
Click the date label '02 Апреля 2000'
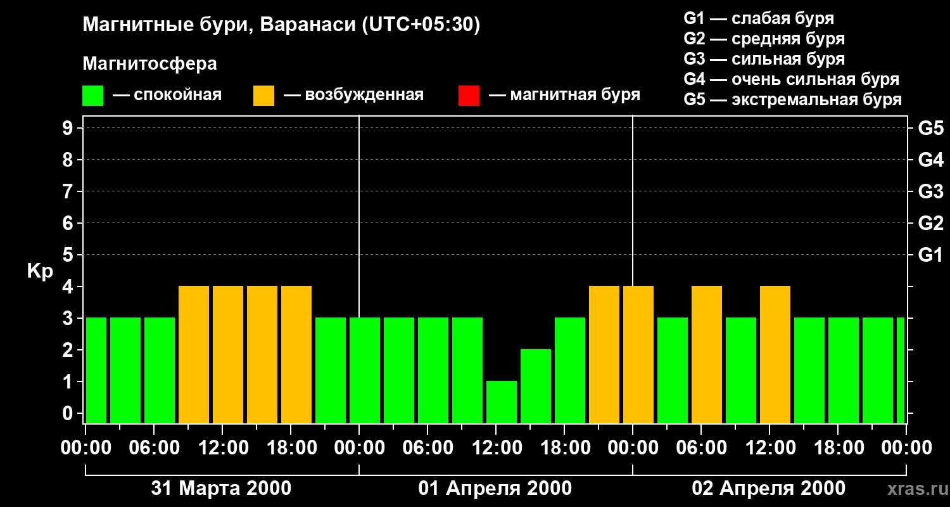tap(768, 488)
